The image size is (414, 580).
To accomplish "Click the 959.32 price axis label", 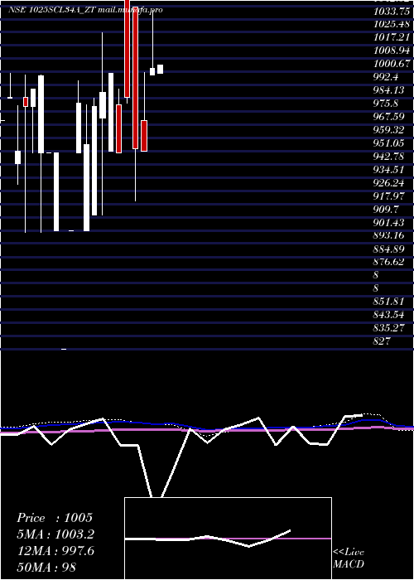I will point(388,130).
